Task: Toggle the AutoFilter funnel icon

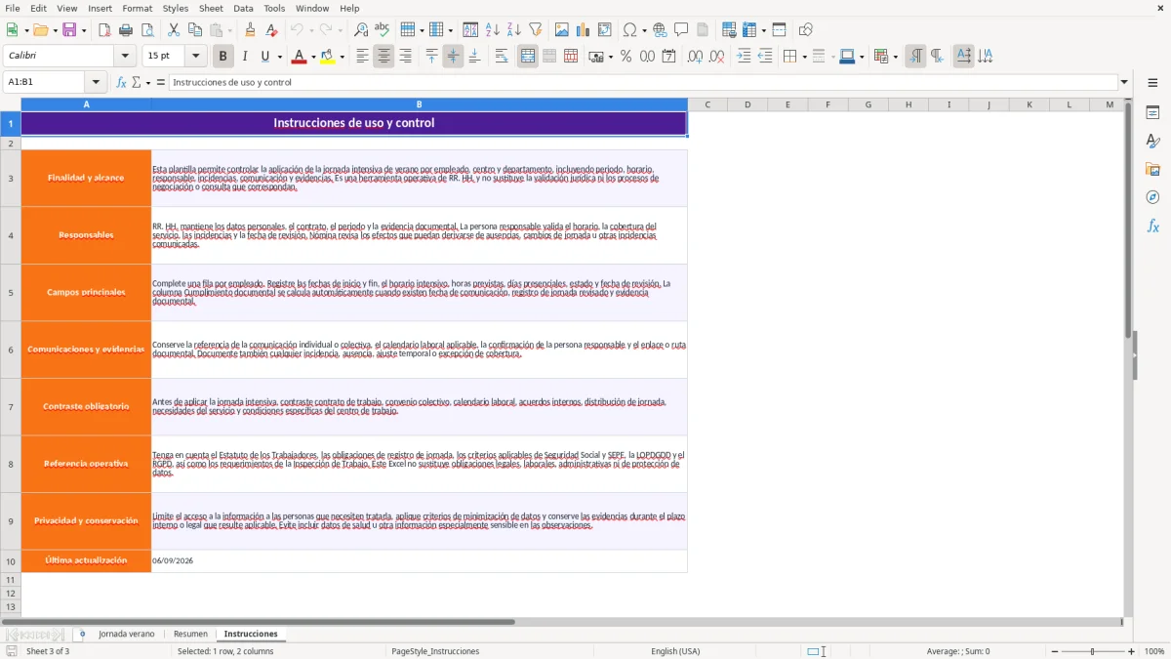Action: point(536,30)
